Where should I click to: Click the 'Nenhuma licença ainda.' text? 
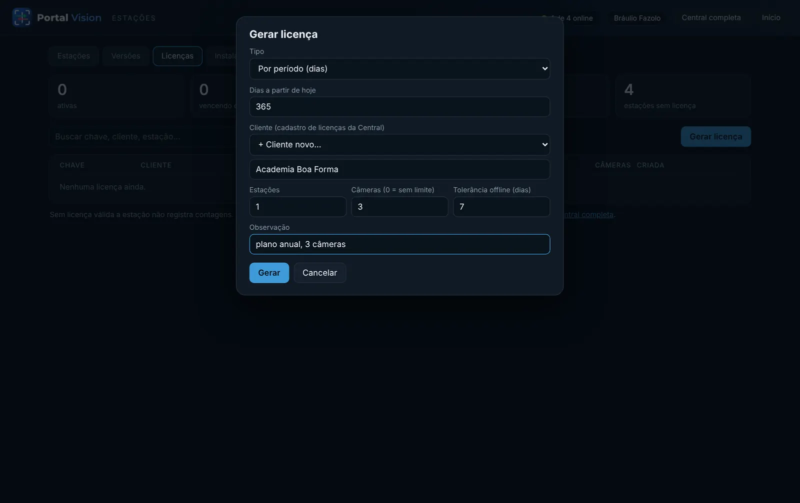pyautogui.click(x=102, y=187)
